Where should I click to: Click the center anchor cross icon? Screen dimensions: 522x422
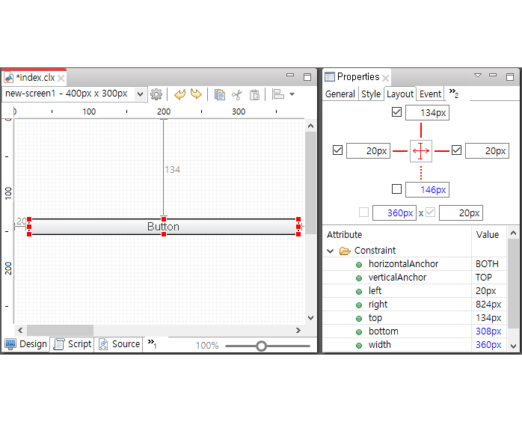pyautogui.click(x=421, y=151)
